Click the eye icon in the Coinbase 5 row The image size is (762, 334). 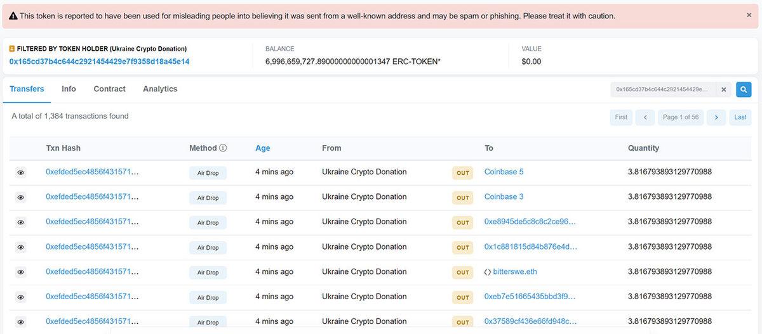[x=20, y=172]
